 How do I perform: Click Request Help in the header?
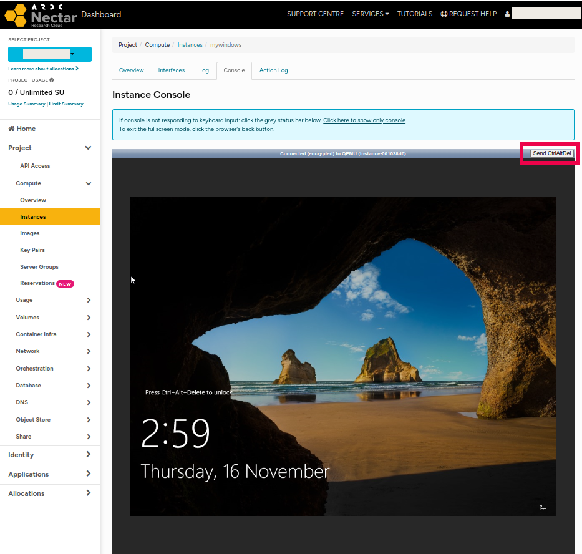pyautogui.click(x=468, y=14)
